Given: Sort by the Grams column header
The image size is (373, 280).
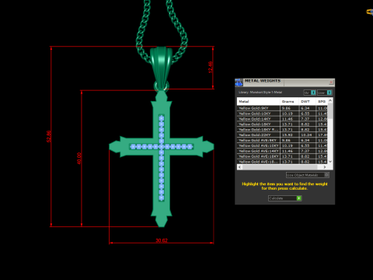Looking at the screenshot, I should [x=289, y=101].
